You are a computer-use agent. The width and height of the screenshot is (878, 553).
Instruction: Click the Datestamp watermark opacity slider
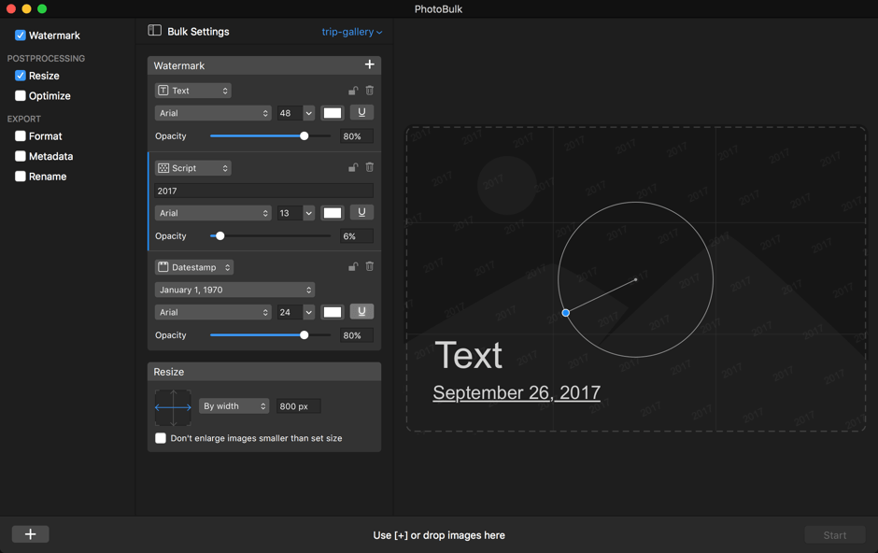pos(271,335)
